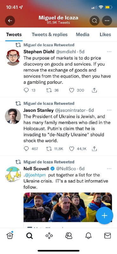Image resolution: width=117 pixels, height=254 pixels.
Task: Open Notifications bell icon
Action: pyautogui.click(x=88, y=236)
